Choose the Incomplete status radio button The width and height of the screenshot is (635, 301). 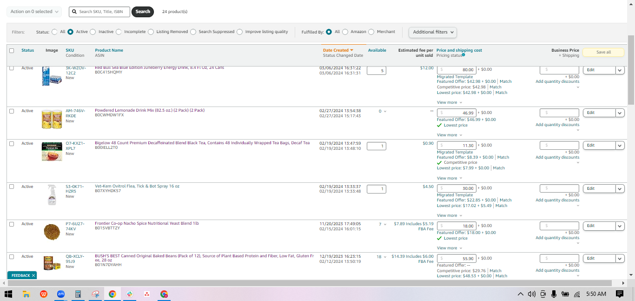tap(119, 32)
